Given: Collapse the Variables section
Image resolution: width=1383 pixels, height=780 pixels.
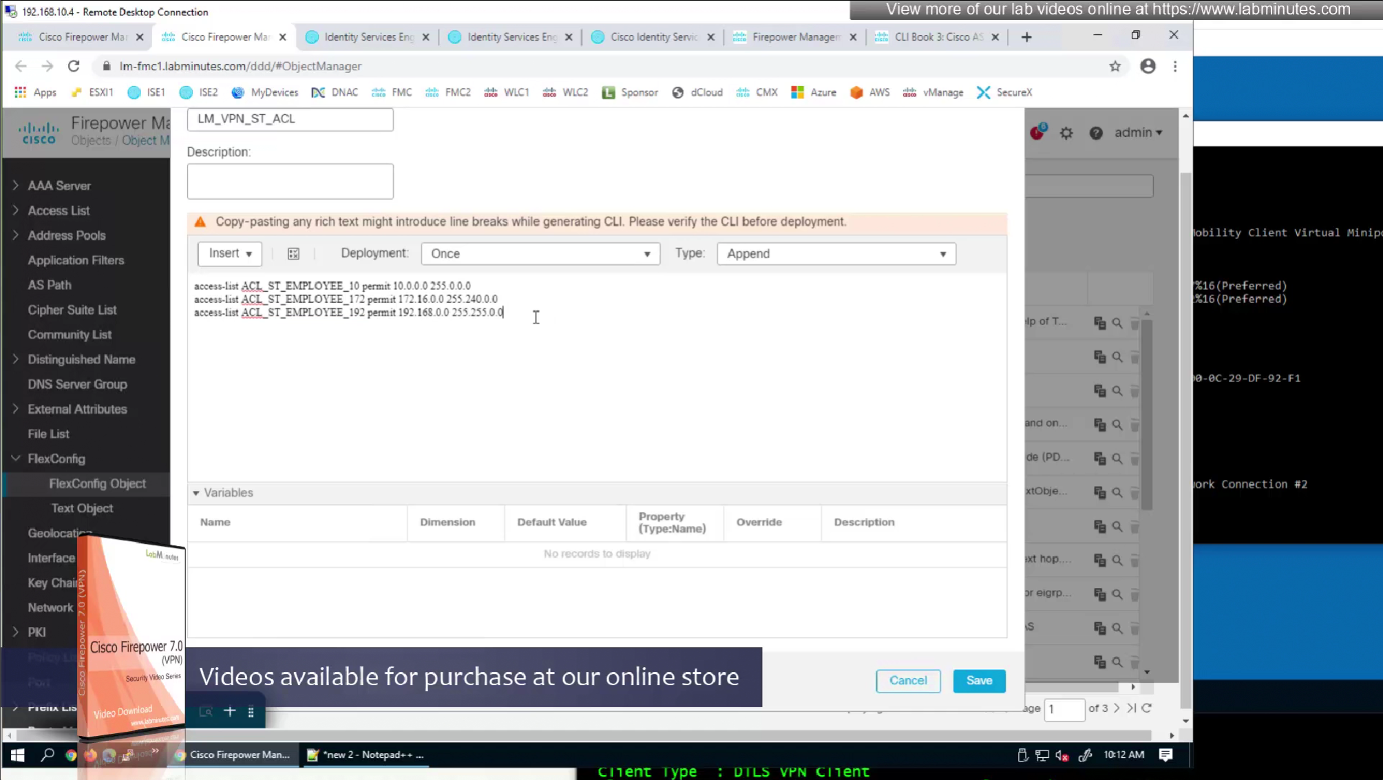Looking at the screenshot, I should pyautogui.click(x=196, y=493).
